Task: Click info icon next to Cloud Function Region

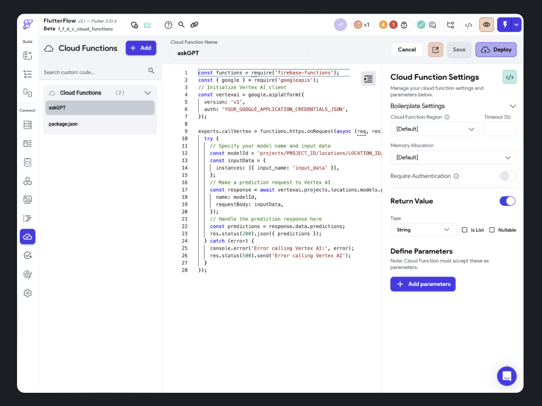Action: pos(447,117)
